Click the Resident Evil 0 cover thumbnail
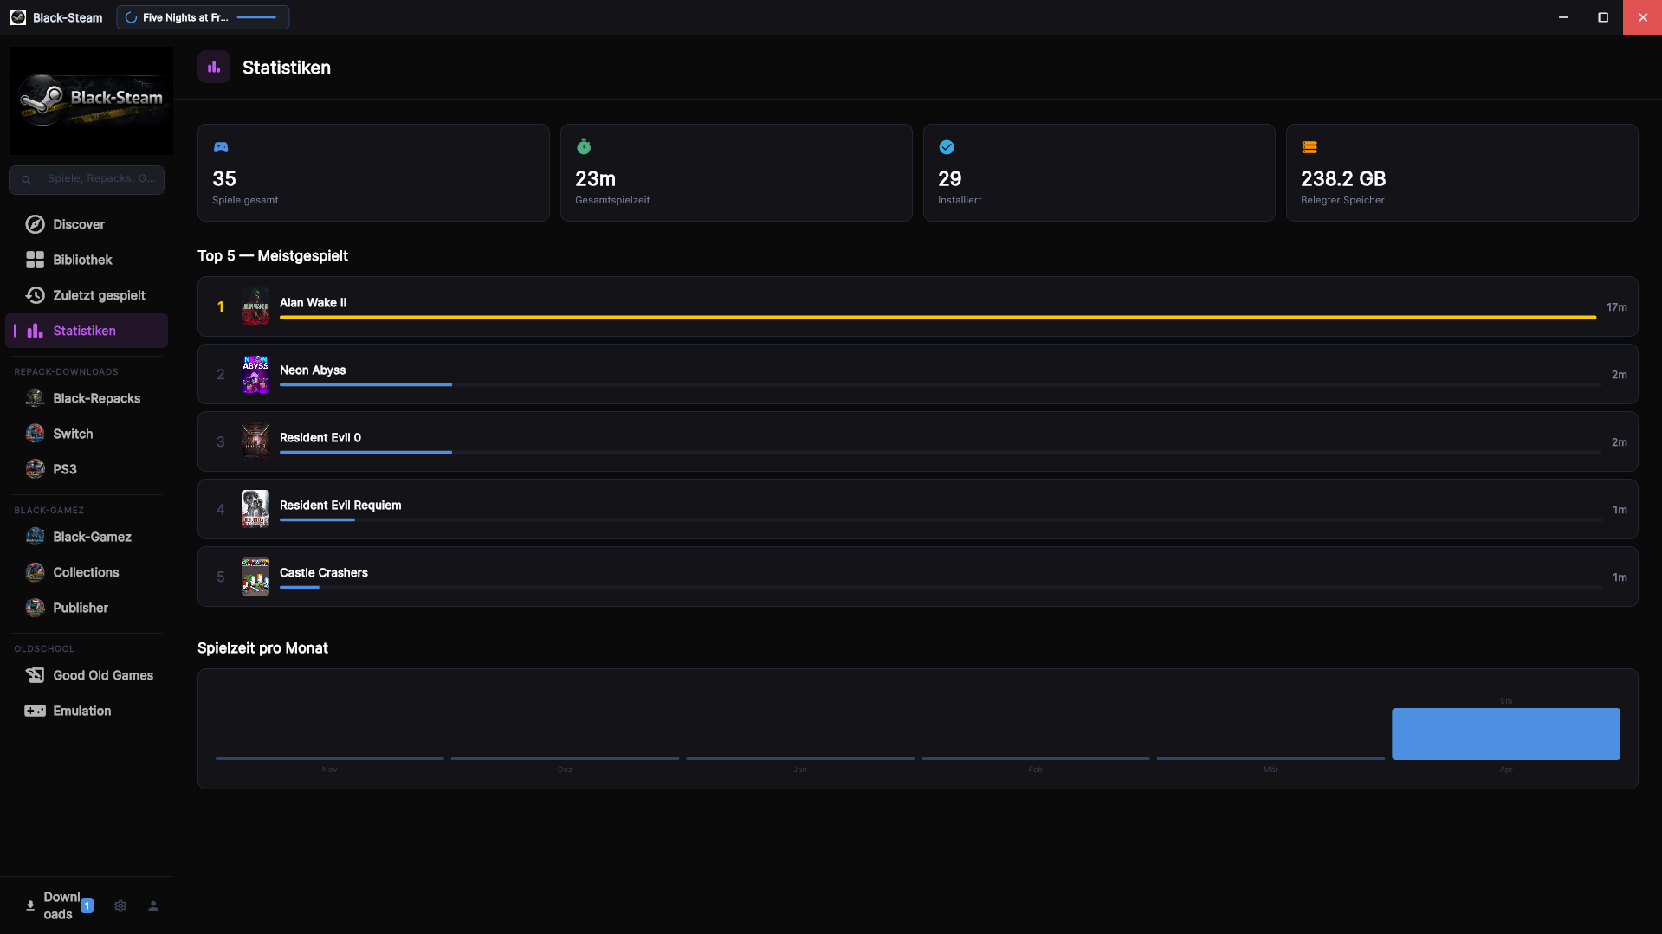The image size is (1662, 934). (255, 441)
